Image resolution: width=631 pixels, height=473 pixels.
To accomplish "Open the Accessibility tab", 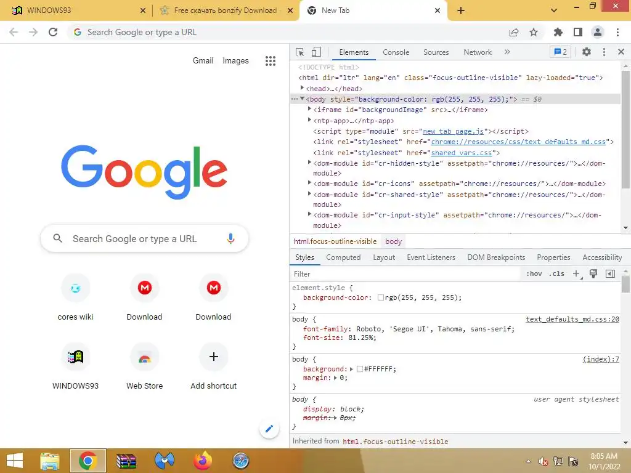I will click(602, 257).
